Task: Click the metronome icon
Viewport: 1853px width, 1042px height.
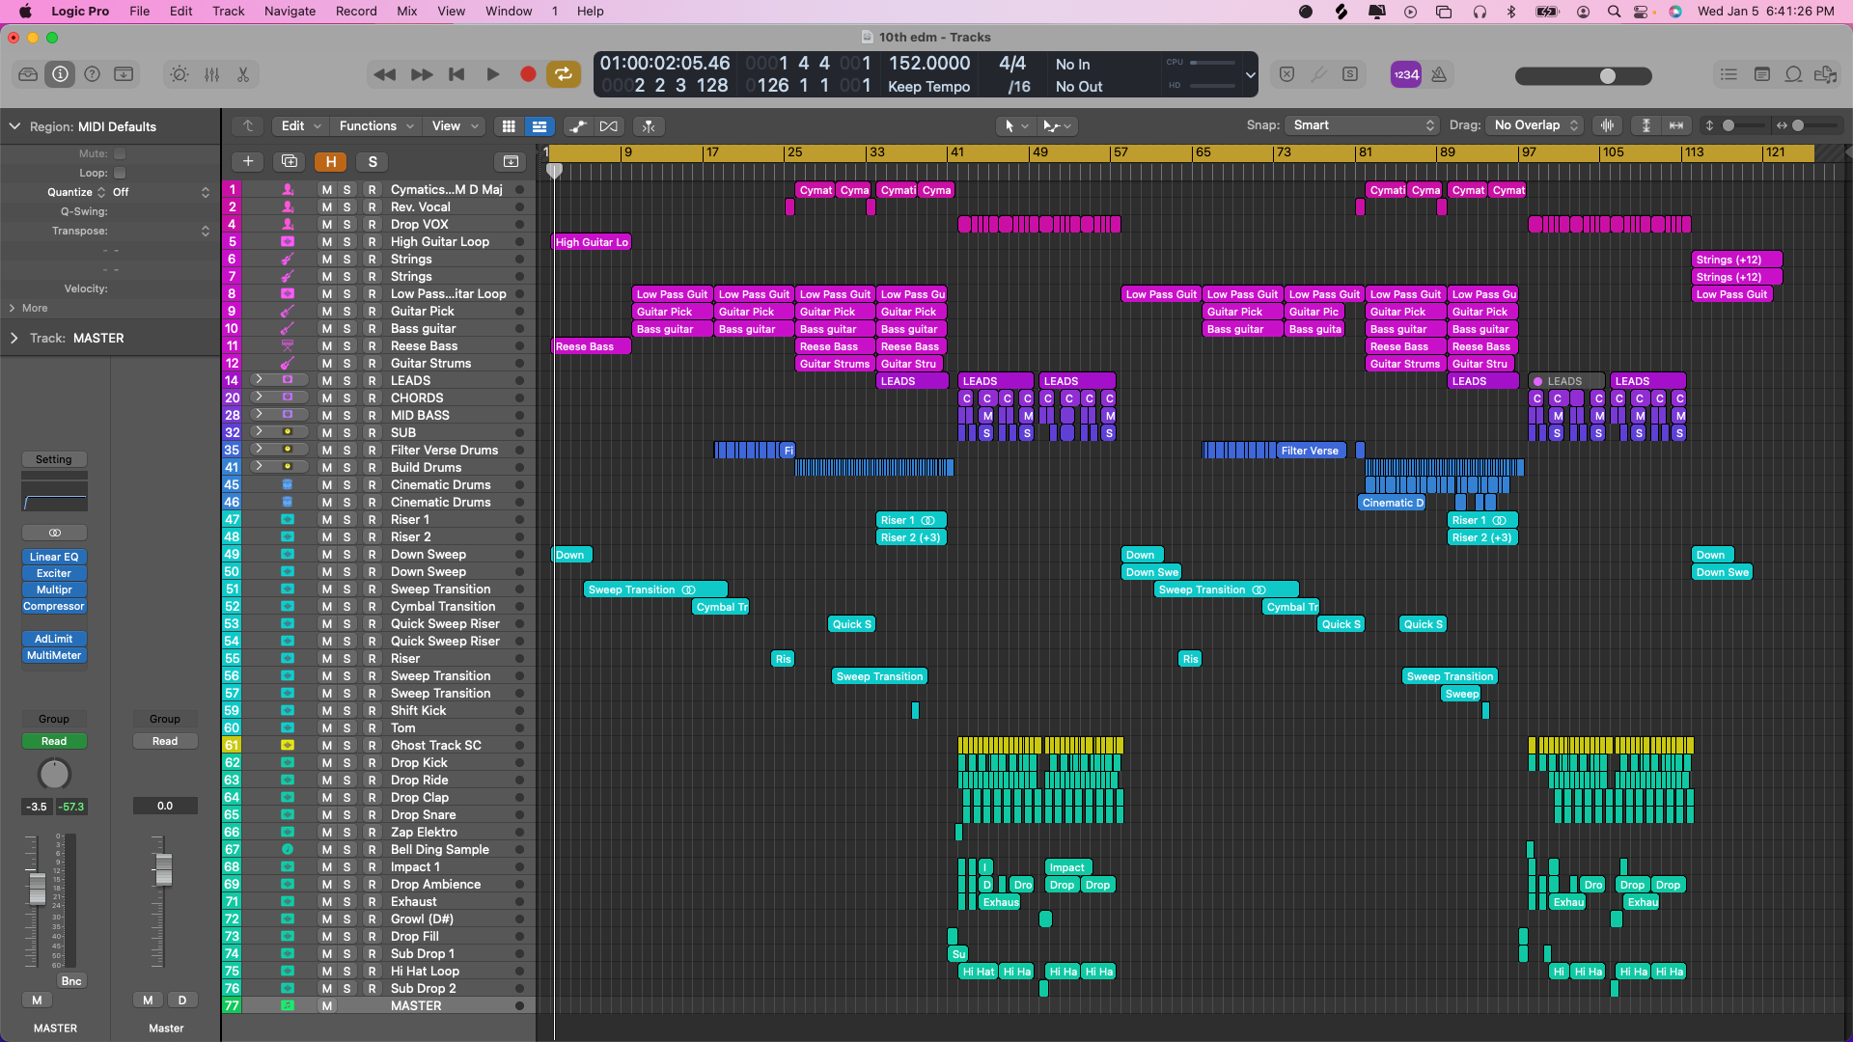Action: (x=1439, y=74)
